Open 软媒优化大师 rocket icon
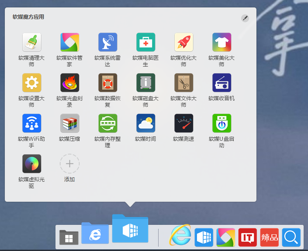308x251 pixels. [x=183, y=42]
